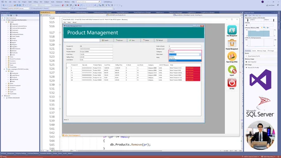Choose Out of stock option in dropdown list
The image size is (281, 158).
pos(185,61)
